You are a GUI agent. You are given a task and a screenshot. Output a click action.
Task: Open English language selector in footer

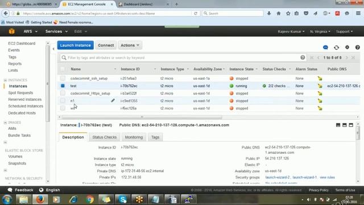pos(49,190)
